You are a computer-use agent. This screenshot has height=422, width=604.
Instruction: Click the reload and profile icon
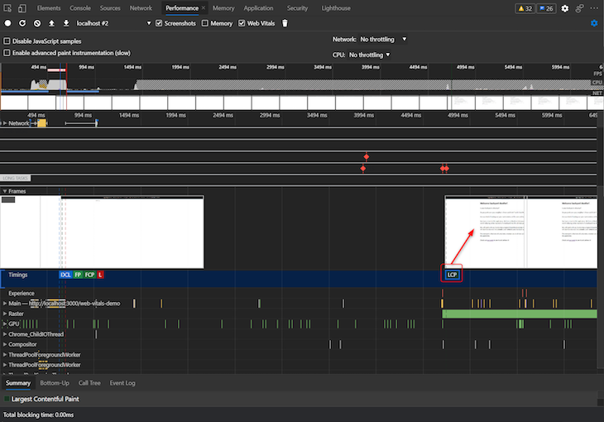point(22,23)
